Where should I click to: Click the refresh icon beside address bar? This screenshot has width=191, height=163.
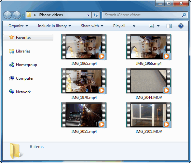pos(96,15)
